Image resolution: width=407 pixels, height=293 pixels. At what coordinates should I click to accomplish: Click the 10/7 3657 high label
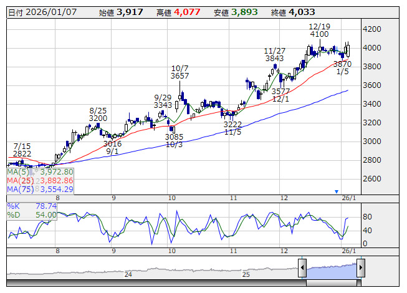(x=180, y=72)
